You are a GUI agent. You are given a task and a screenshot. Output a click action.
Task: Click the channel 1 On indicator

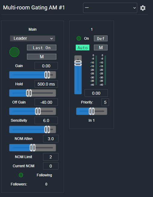(79, 39)
